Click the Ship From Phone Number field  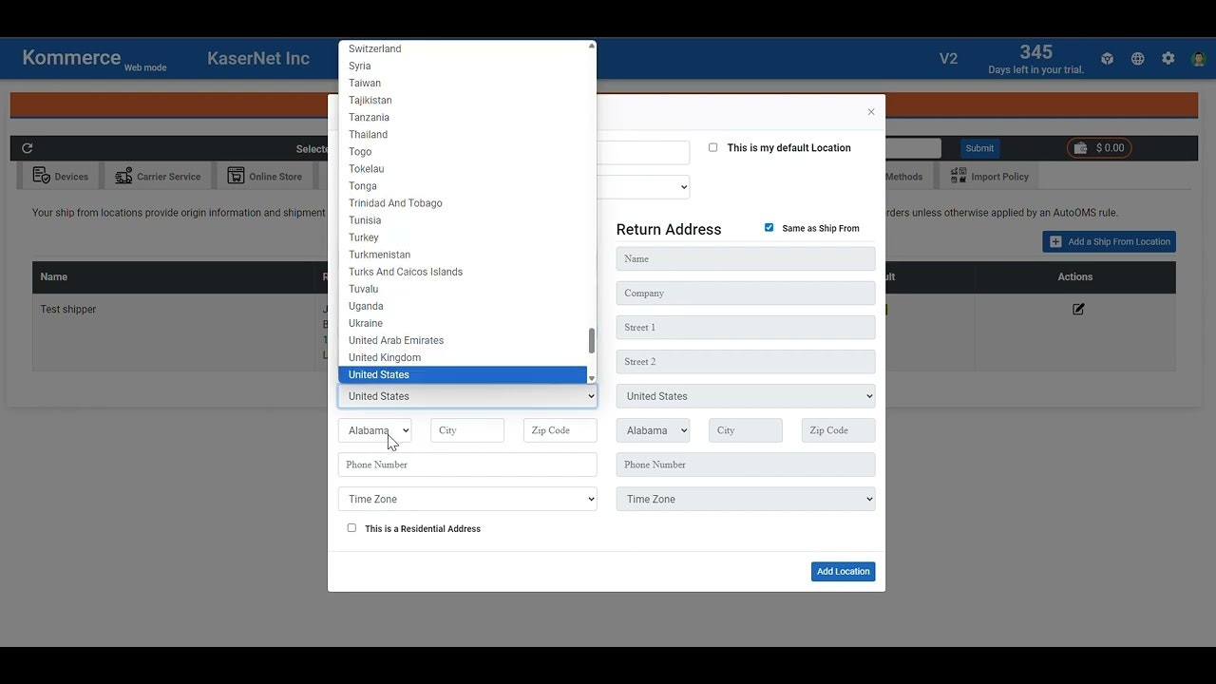click(467, 465)
